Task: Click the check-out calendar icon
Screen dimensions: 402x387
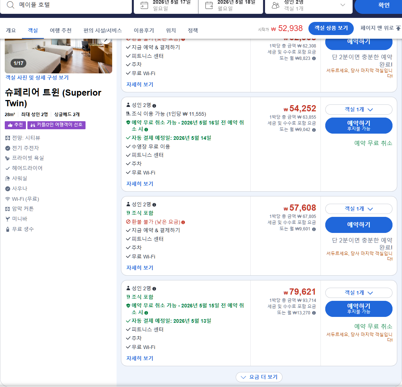Action: pyautogui.click(x=209, y=5)
